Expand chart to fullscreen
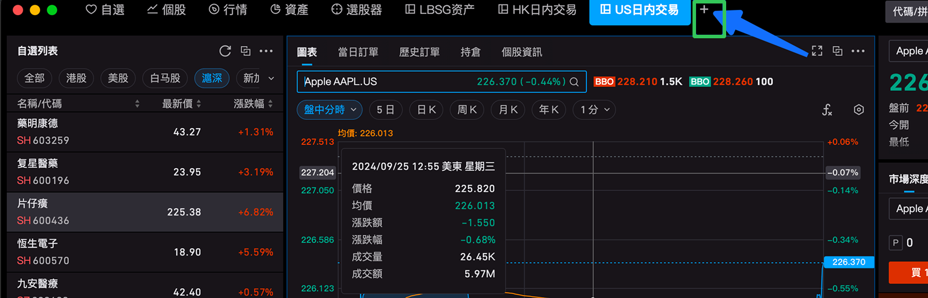Image resolution: width=928 pixels, height=298 pixels. (817, 51)
